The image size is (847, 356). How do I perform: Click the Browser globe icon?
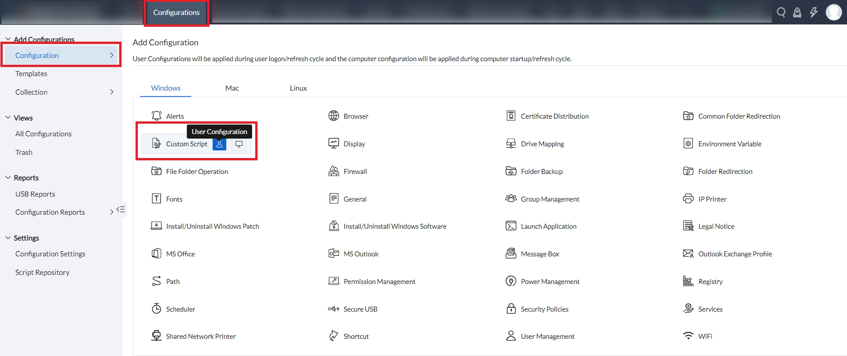point(334,116)
